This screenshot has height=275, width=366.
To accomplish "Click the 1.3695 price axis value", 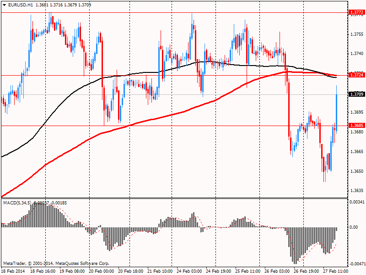I will [357, 112].
